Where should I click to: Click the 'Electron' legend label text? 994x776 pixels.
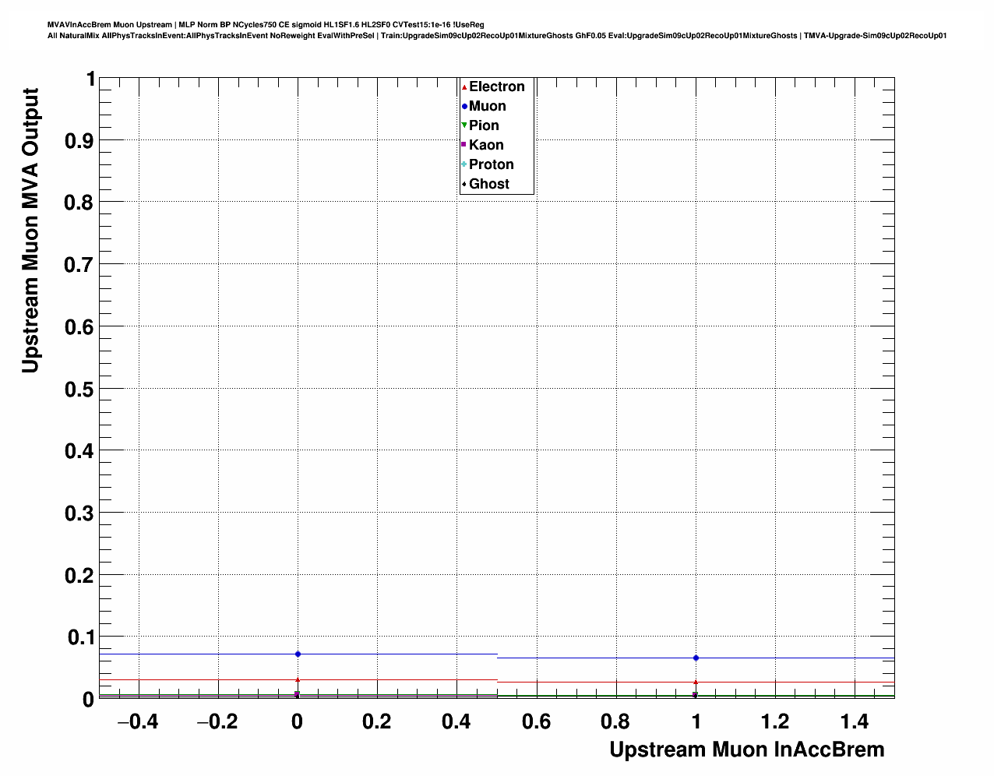click(496, 87)
